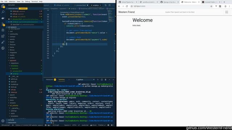Click the Prettier status bar item
Screen dimensions: 232x130
(102, 125)
